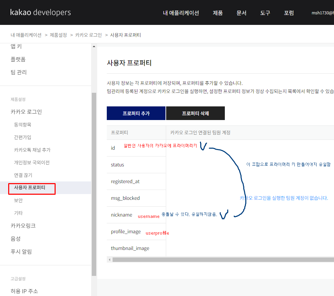
Task: Select the profile_image property row
Action: click(136, 232)
